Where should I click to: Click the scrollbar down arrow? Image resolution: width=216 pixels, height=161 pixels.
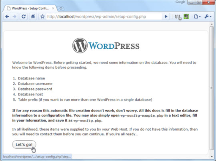coord(212,157)
